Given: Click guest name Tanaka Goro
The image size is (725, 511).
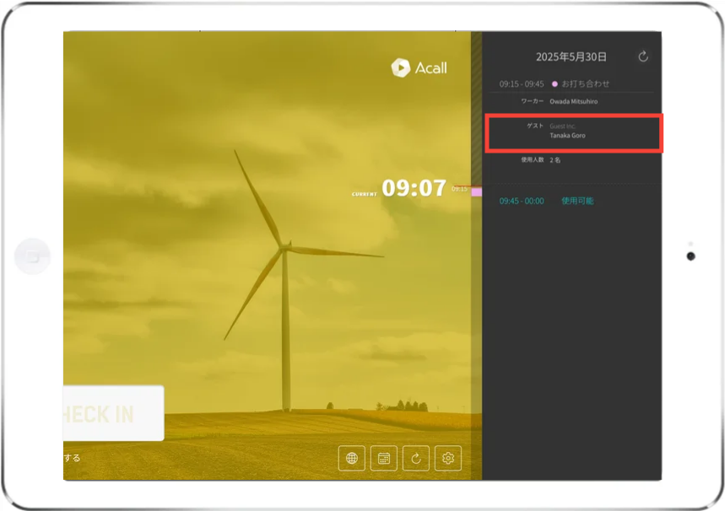Looking at the screenshot, I should tap(567, 136).
